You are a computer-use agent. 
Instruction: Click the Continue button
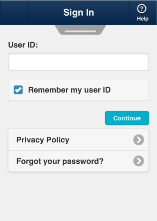127,118
